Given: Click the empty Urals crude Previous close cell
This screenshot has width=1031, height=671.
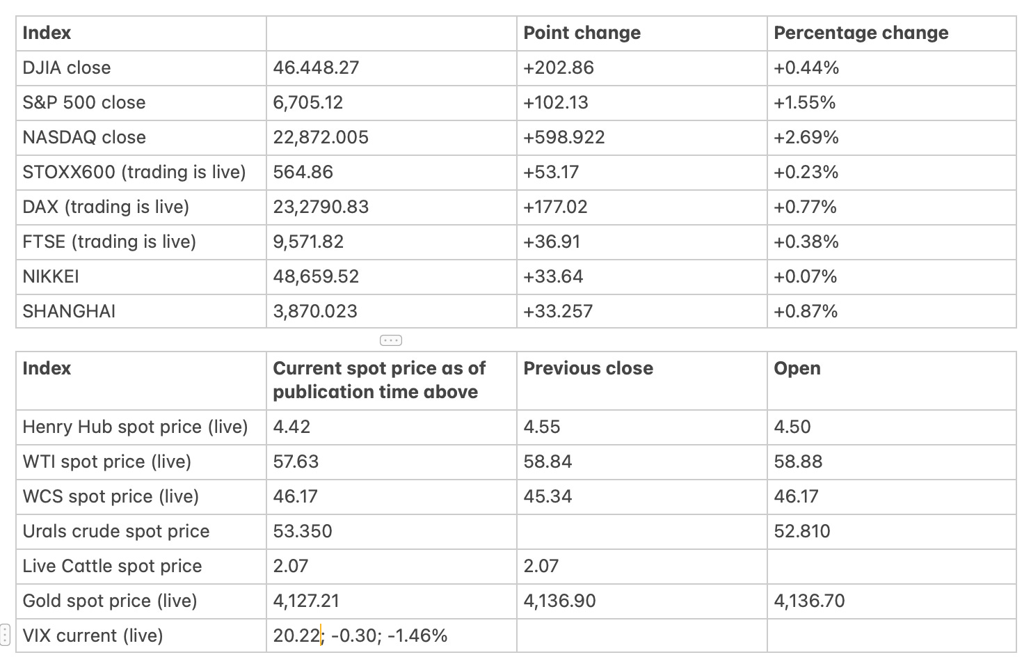Looking at the screenshot, I should 642,532.
